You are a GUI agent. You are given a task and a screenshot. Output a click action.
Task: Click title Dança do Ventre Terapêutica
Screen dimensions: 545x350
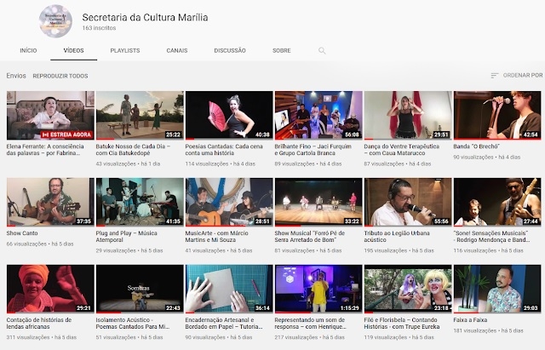402,150
